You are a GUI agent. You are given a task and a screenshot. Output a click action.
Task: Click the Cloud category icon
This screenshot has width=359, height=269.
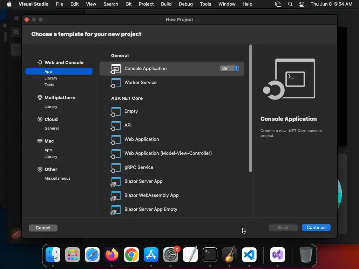[40, 119]
